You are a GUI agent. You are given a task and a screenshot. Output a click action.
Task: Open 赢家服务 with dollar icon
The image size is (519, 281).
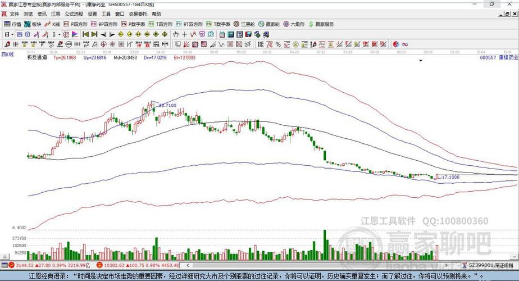(x=321, y=24)
